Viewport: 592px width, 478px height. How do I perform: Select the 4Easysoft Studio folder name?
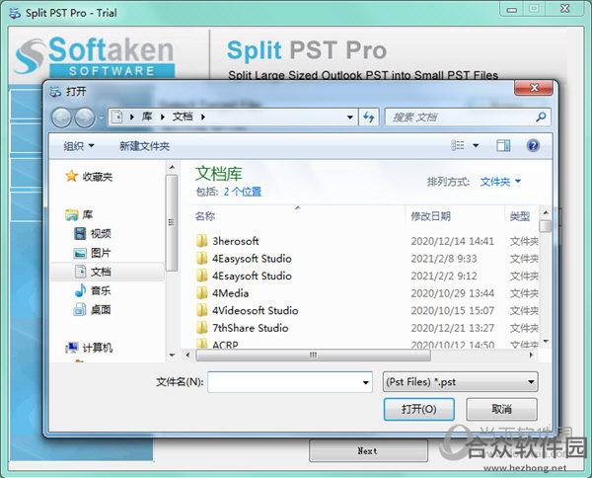click(x=252, y=259)
